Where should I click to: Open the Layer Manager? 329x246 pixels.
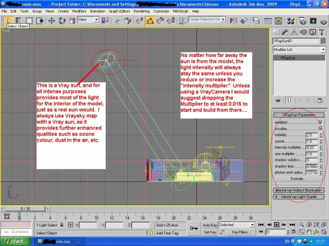[256, 21]
